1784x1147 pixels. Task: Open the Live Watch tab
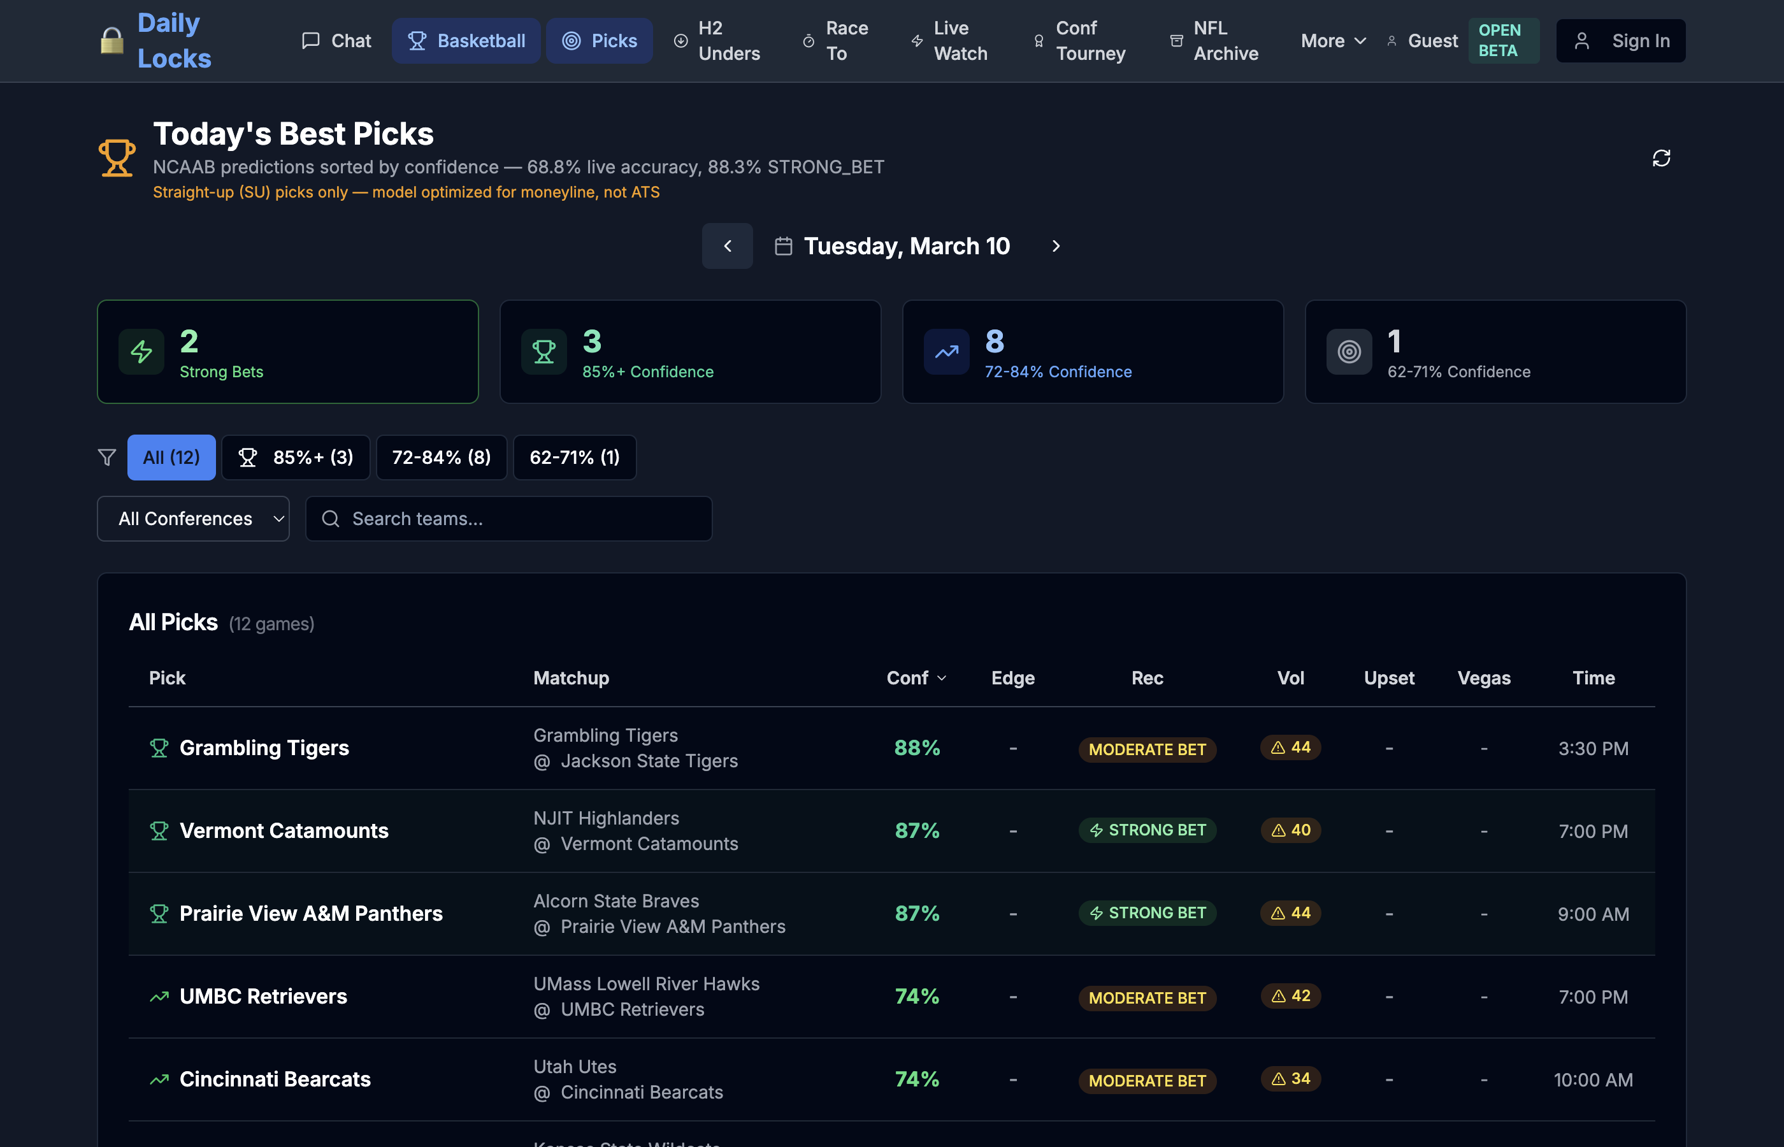[x=950, y=41]
